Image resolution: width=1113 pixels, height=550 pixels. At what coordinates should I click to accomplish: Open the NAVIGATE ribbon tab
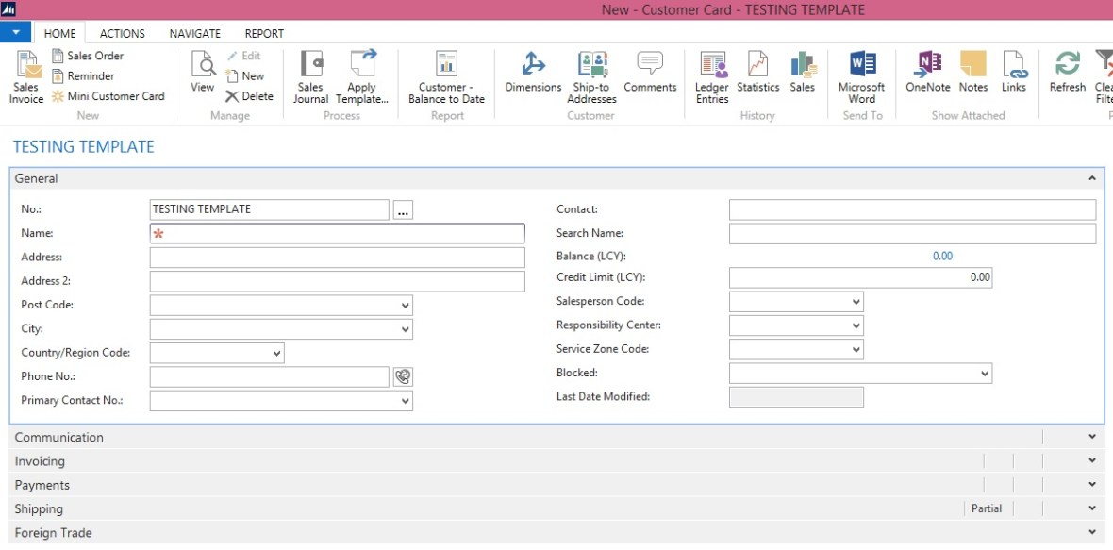click(x=195, y=33)
